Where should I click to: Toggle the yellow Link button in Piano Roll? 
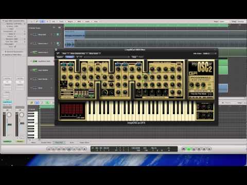click(32, 103)
